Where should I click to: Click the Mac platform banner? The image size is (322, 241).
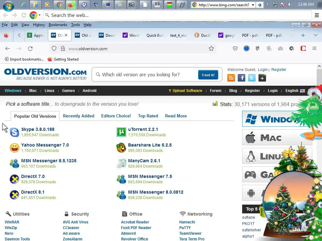coord(277,137)
